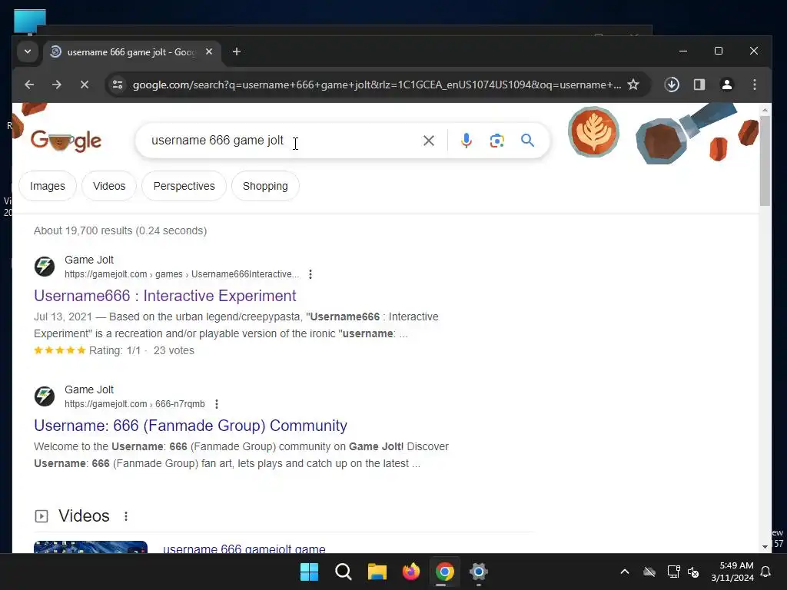Click the network display tray icon
Image resolution: width=787 pixels, height=590 pixels.
[x=673, y=572]
